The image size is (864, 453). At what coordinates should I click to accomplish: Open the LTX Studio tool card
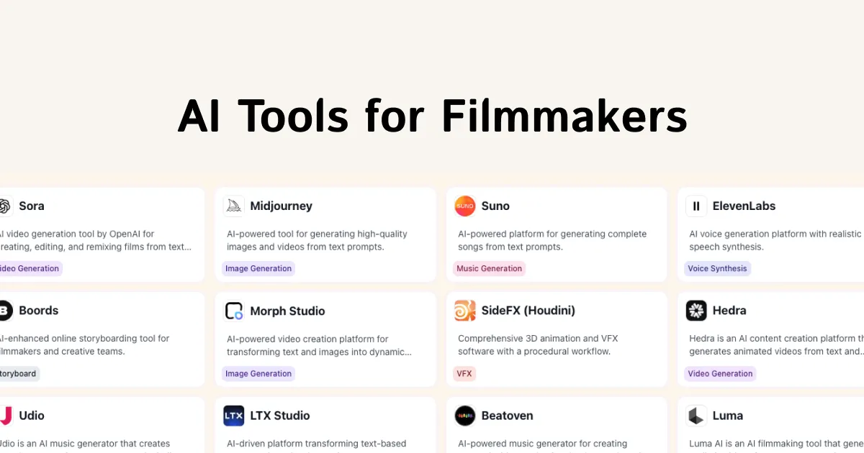(325, 424)
